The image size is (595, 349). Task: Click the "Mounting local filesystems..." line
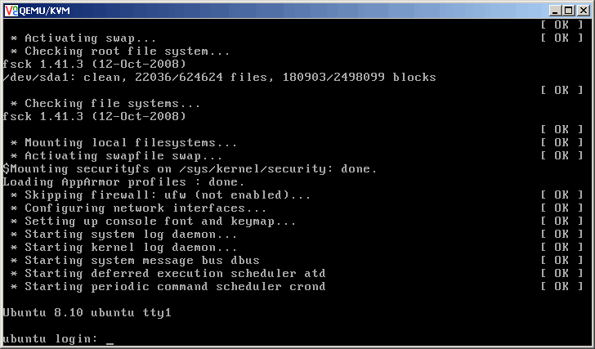pos(124,143)
